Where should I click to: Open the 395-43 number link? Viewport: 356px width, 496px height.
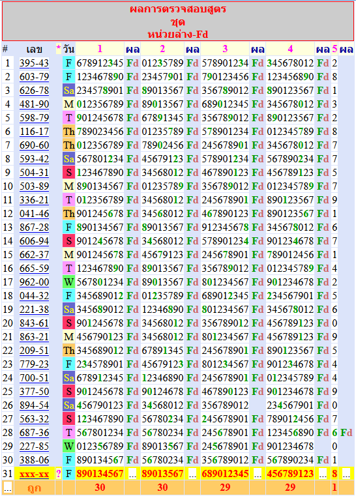(34, 63)
